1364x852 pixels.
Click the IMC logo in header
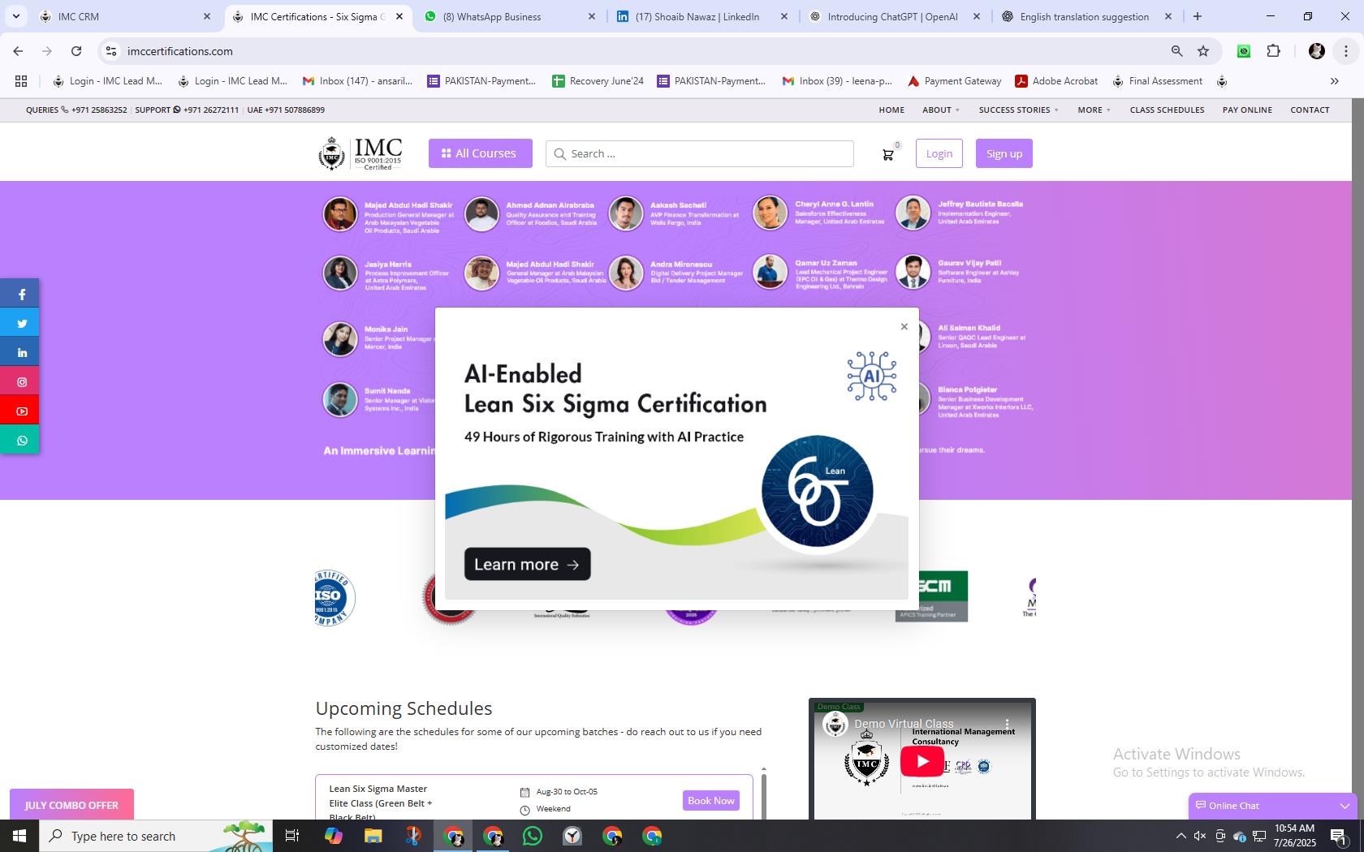[x=360, y=153]
